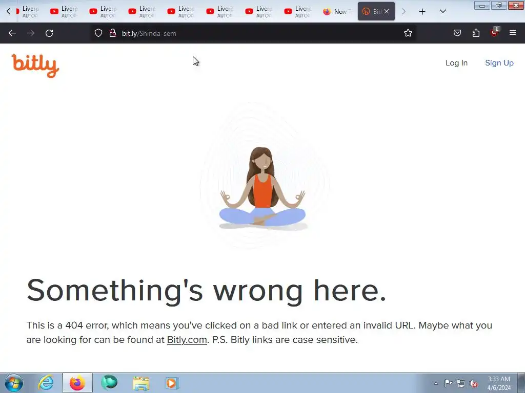This screenshot has height=393, width=525.
Task: Open the clock showing 3:33 AM
Action: (x=498, y=383)
